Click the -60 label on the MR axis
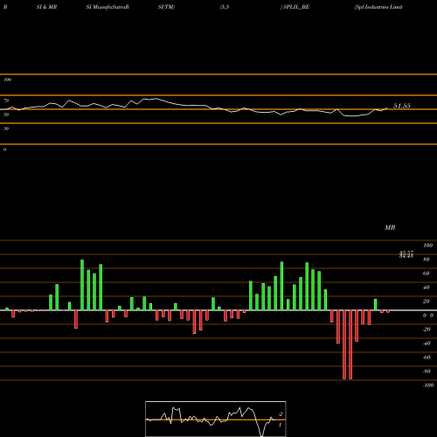Viewport: 437px width, 437px height. 427,357
